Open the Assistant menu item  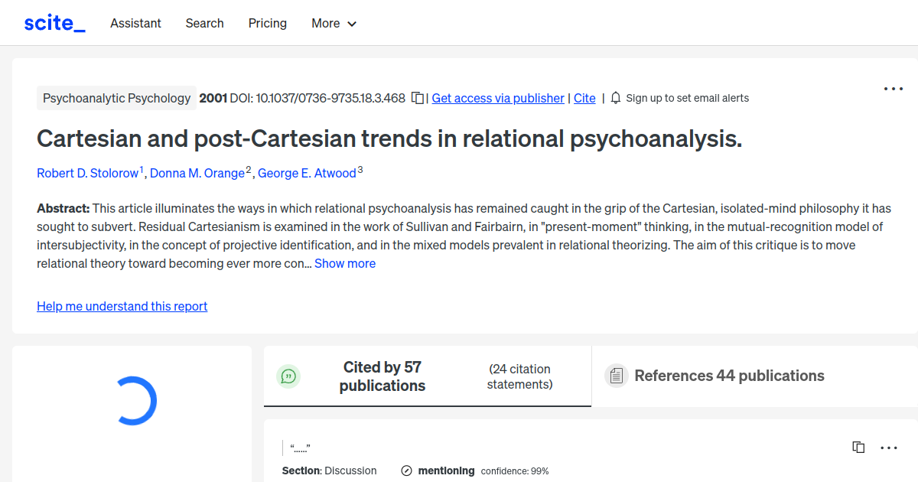[135, 24]
